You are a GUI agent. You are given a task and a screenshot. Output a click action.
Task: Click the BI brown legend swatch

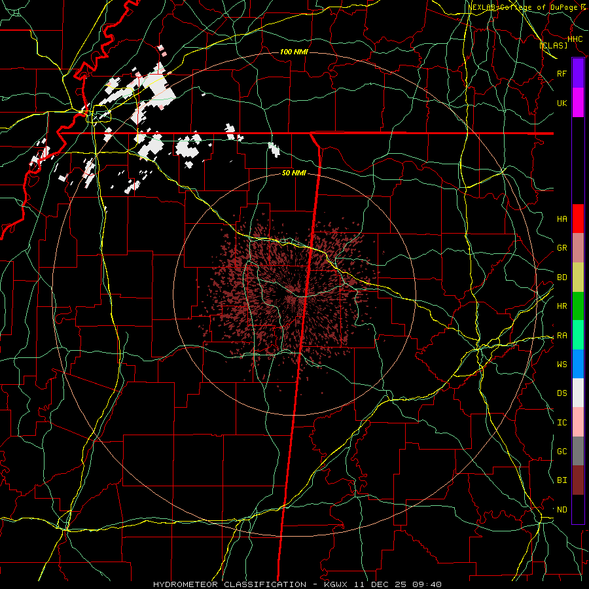[578, 480]
